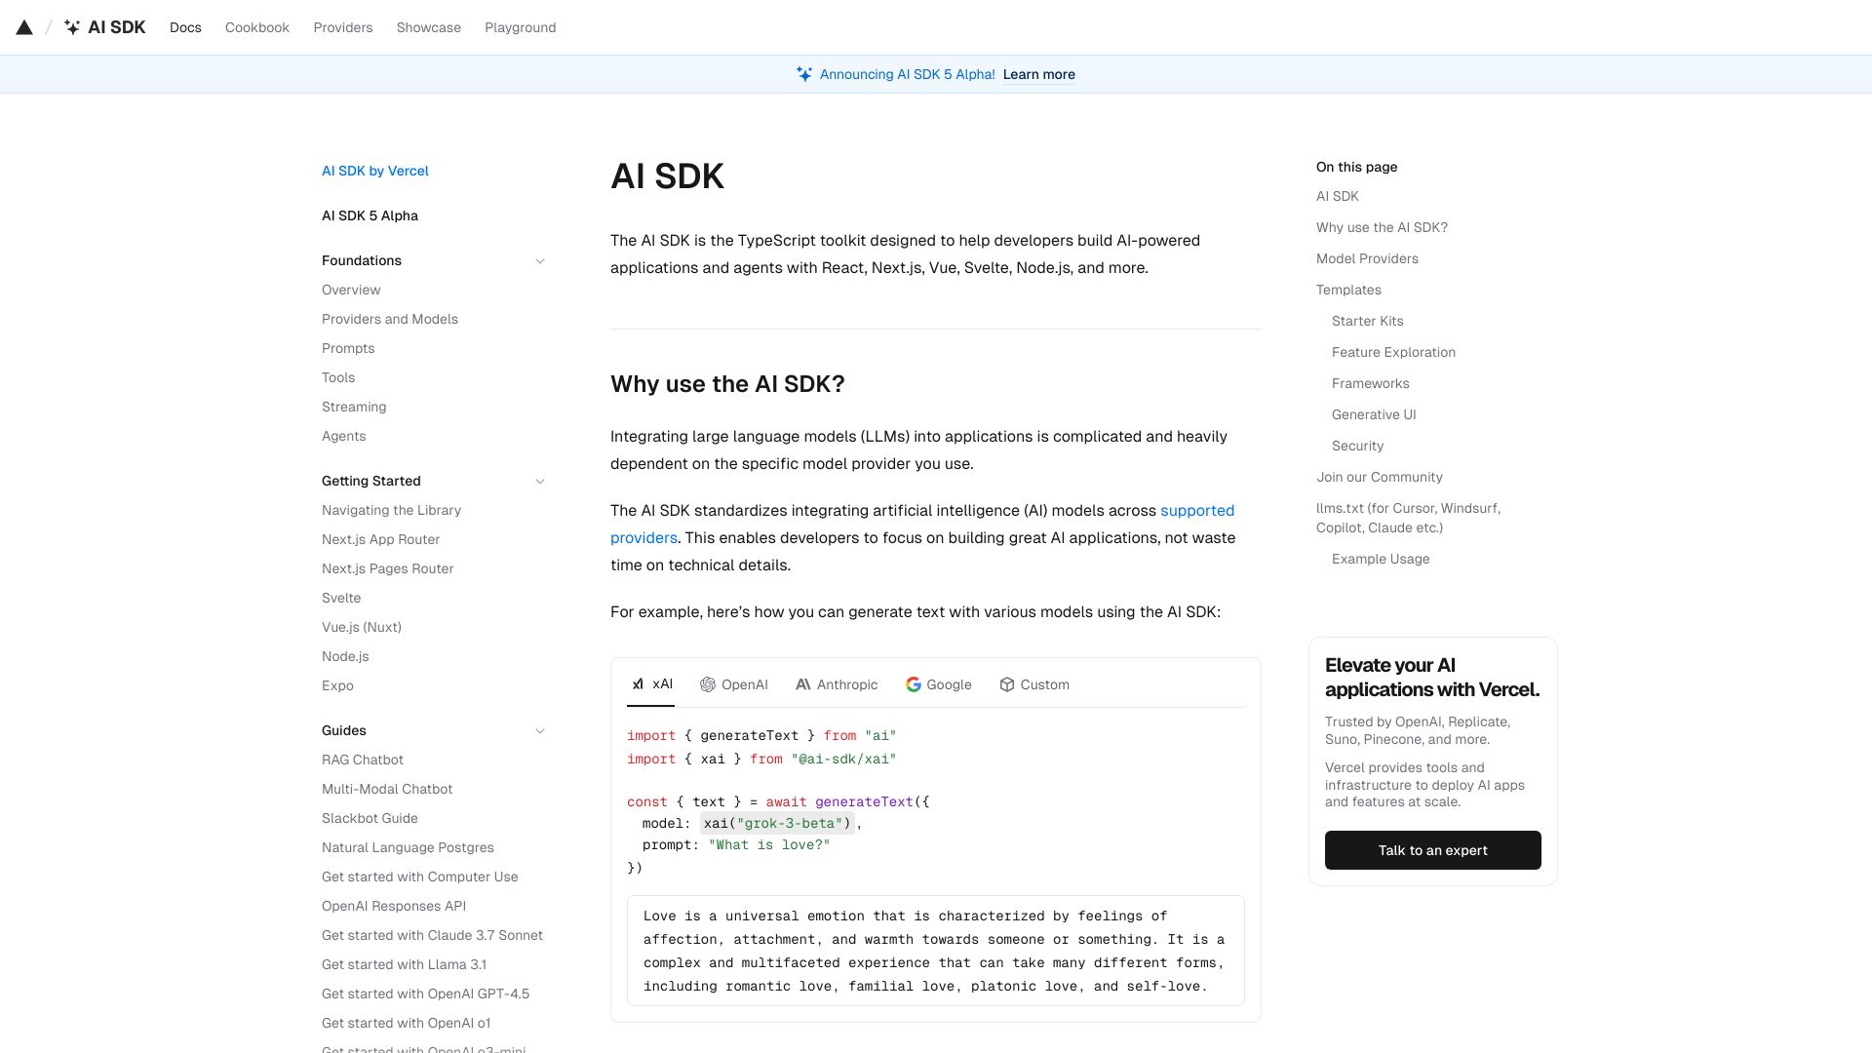Click the Vercel triangle logo
The image size is (1872, 1053).
(x=24, y=27)
